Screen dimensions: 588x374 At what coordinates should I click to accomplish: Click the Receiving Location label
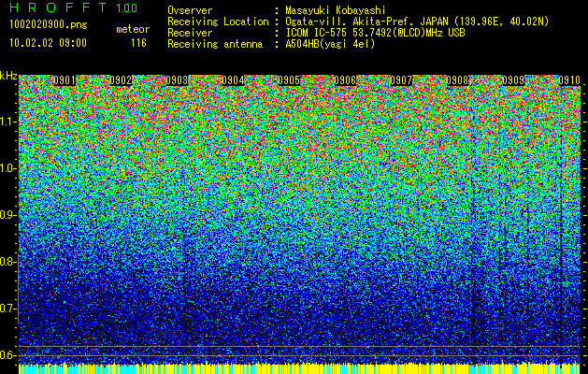tap(218, 22)
